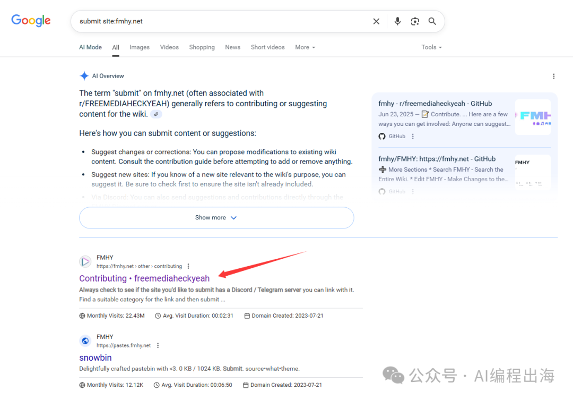
Task: Select the Short videos tab
Action: 267,47
